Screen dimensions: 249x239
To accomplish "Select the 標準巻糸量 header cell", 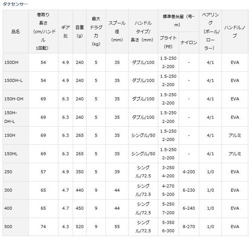I will pos(178,21).
